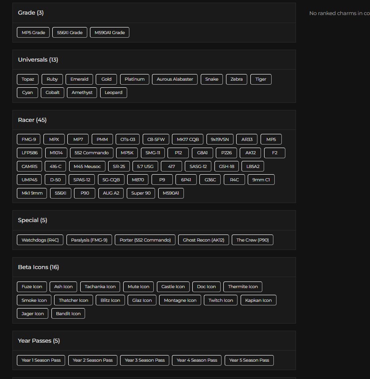370x379 pixels.
Task: Choose the Platinum universal skin
Action: (135, 79)
